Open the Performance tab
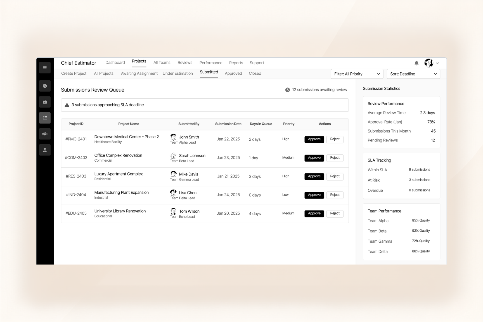The image size is (483, 322). pyautogui.click(x=211, y=63)
